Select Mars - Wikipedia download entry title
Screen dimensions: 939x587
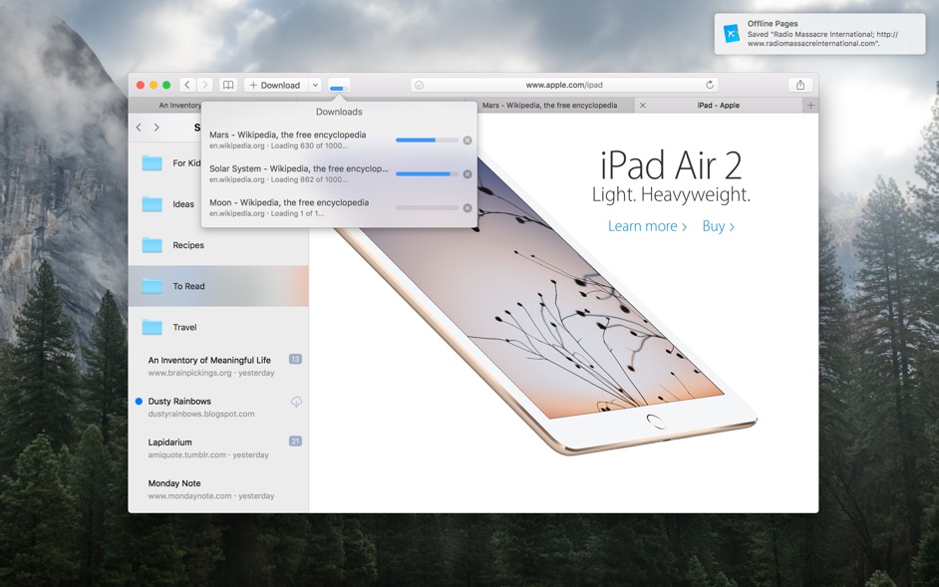pyautogui.click(x=287, y=135)
